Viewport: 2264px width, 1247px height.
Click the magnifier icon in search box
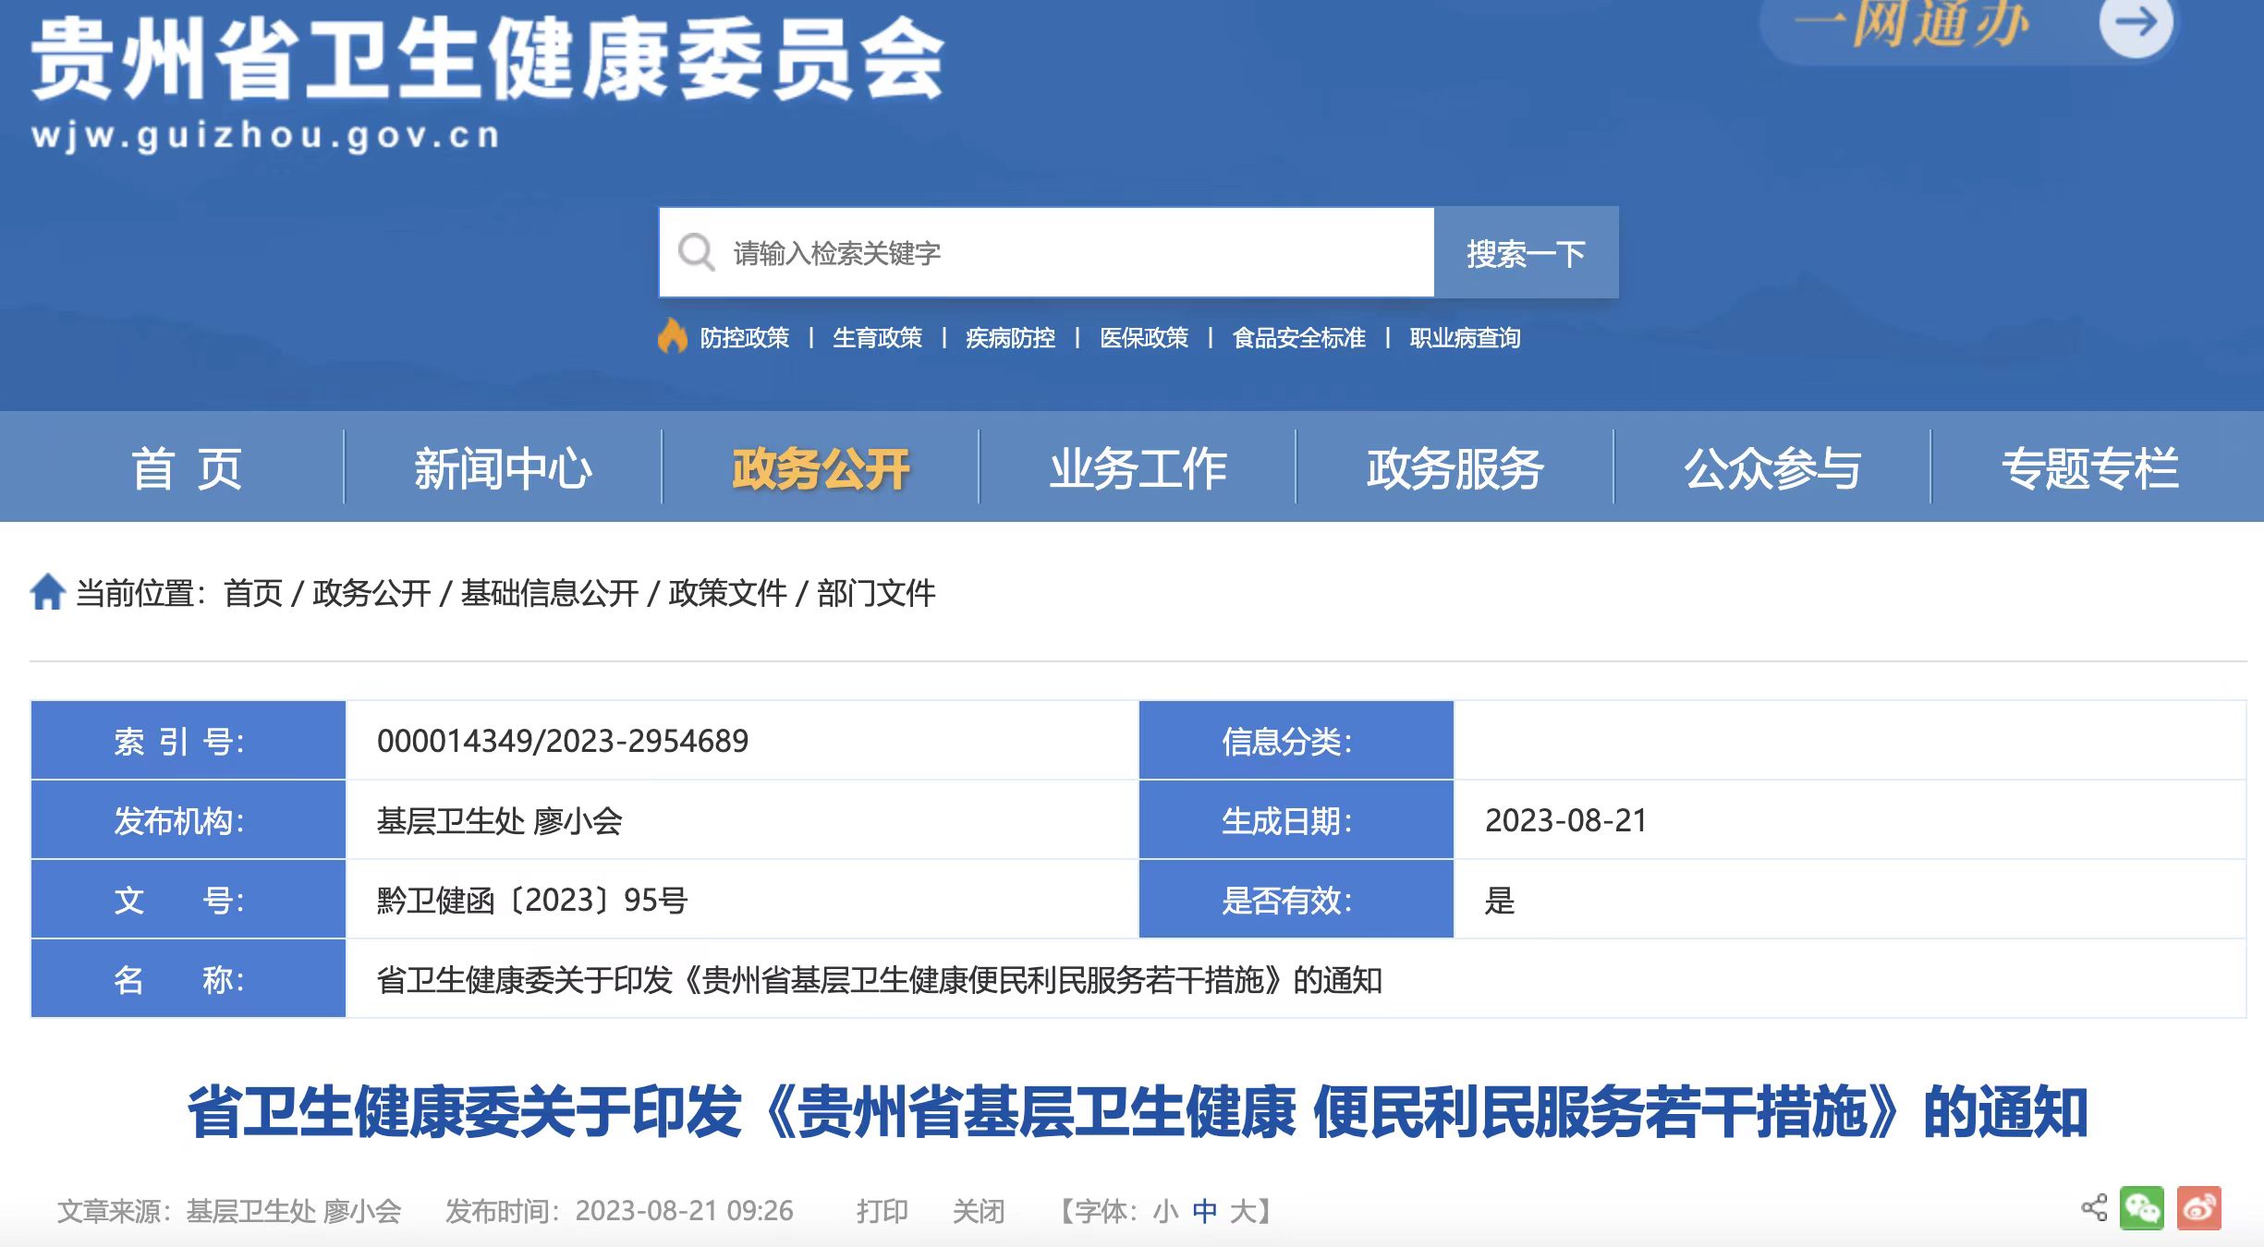(x=696, y=252)
